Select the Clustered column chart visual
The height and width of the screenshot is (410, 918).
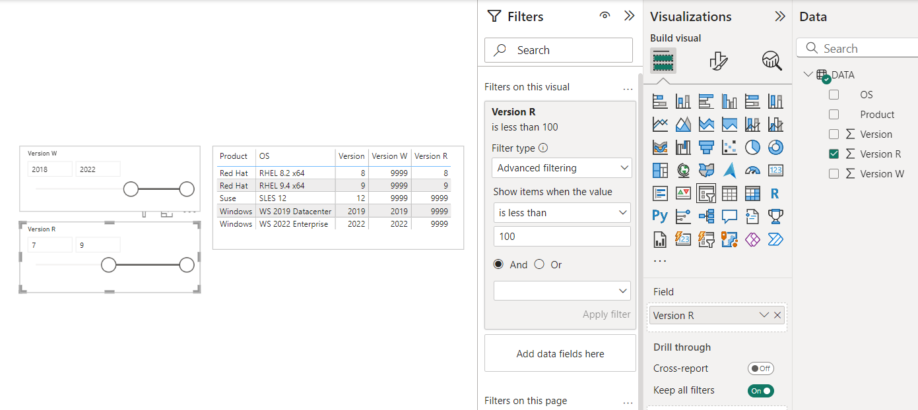729,102
